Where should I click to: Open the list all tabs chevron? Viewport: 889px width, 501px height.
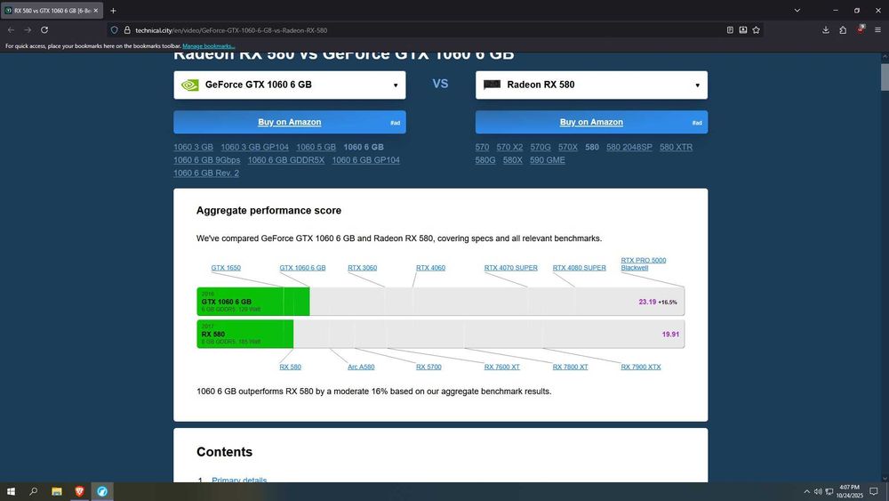pos(797,10)
